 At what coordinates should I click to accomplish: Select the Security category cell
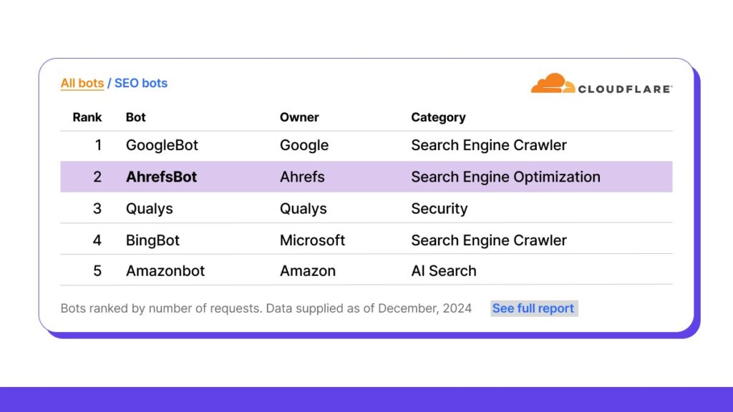pos(440,208)
